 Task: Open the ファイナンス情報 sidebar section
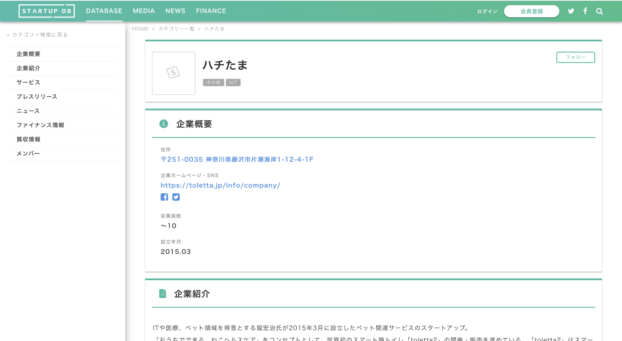click(40, 125)
